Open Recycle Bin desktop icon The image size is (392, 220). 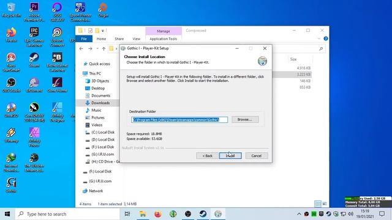click(11, 10)
